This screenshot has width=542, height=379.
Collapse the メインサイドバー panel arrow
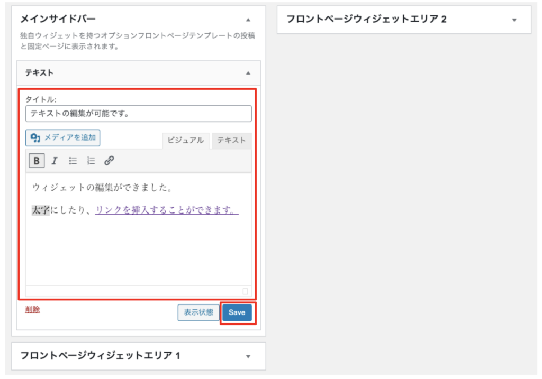point(248,20)
